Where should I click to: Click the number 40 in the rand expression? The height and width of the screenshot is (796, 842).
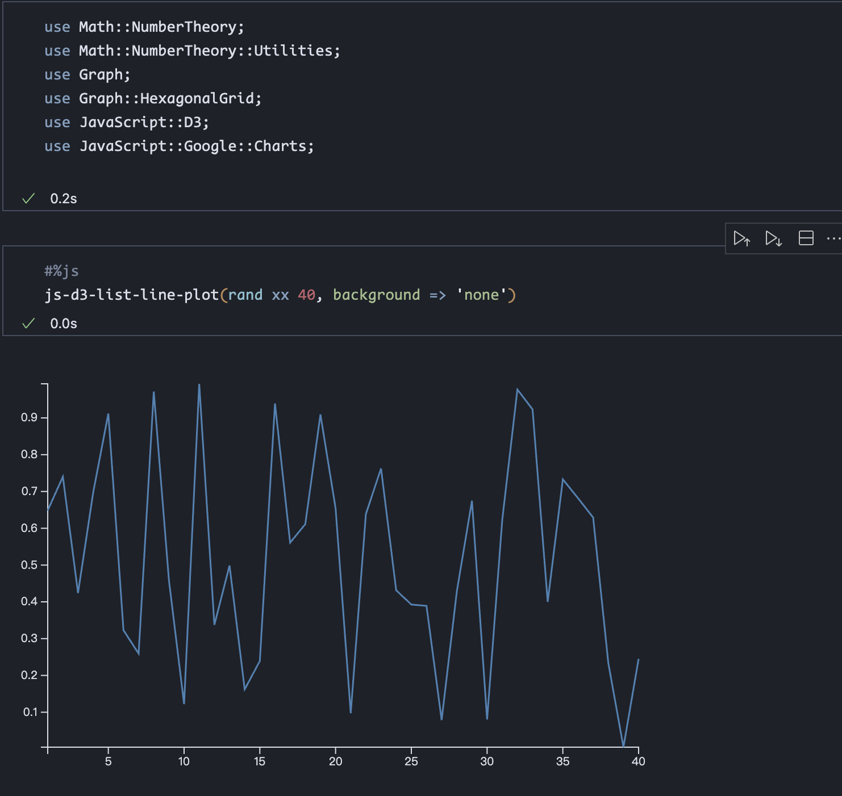coord(306,295)
